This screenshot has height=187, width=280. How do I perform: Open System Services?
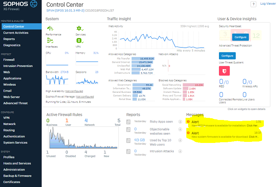(x=15, y=143)
